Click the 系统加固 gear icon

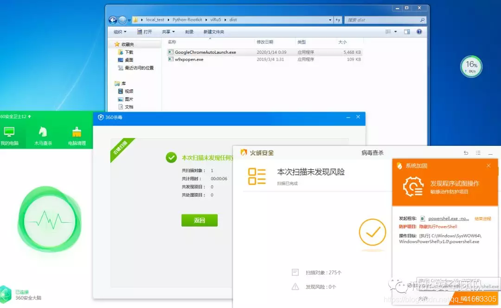coord(413,186)
